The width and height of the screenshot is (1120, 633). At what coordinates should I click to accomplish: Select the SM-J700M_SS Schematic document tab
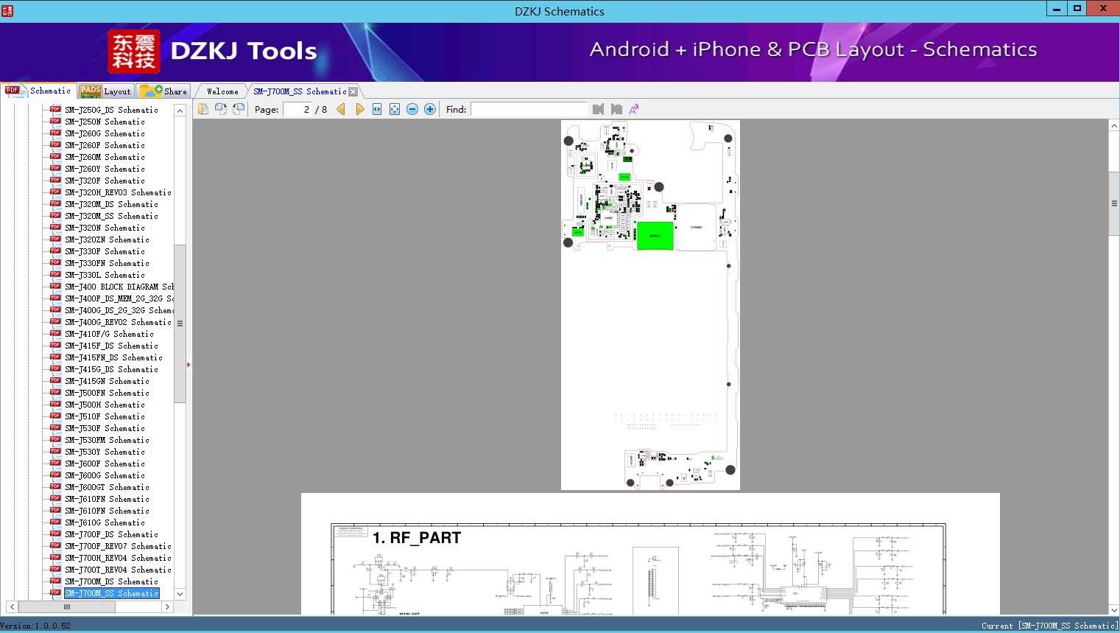tap(300, 91)
